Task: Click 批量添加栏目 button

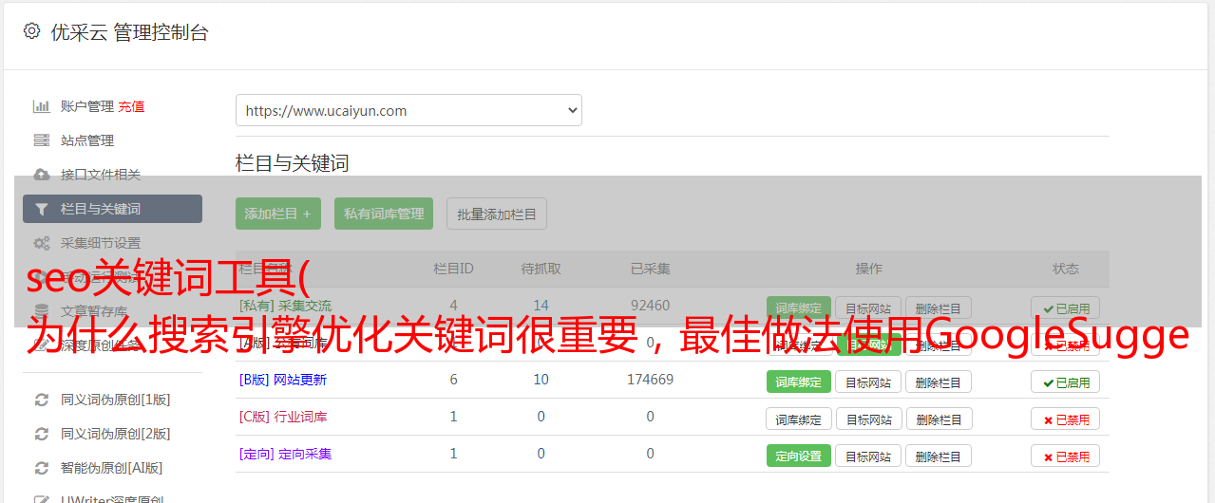Action: tap(497, 214)
